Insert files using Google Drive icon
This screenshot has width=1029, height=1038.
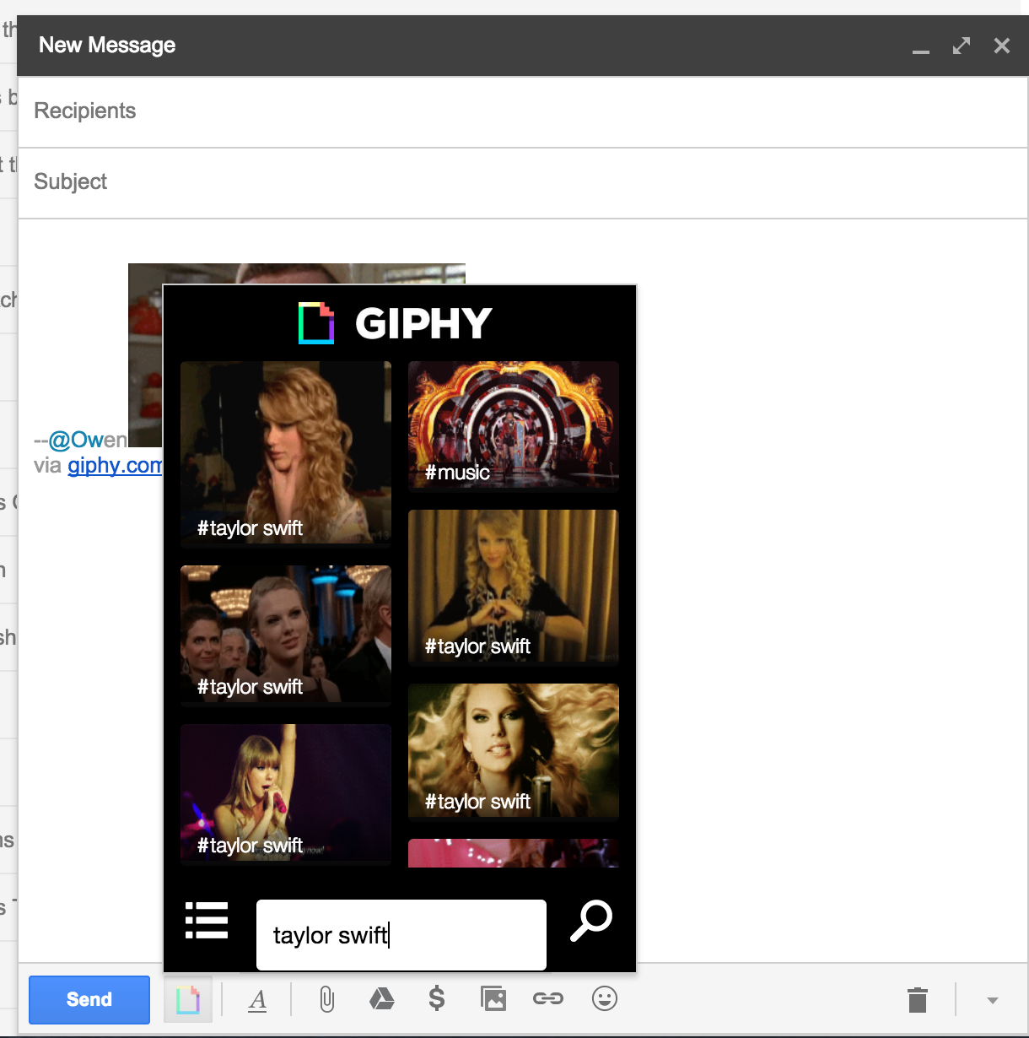point(382,1000)
